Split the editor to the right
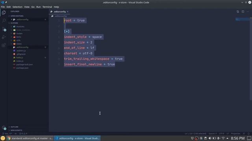252x141 pixels. [x=243, y=11]
